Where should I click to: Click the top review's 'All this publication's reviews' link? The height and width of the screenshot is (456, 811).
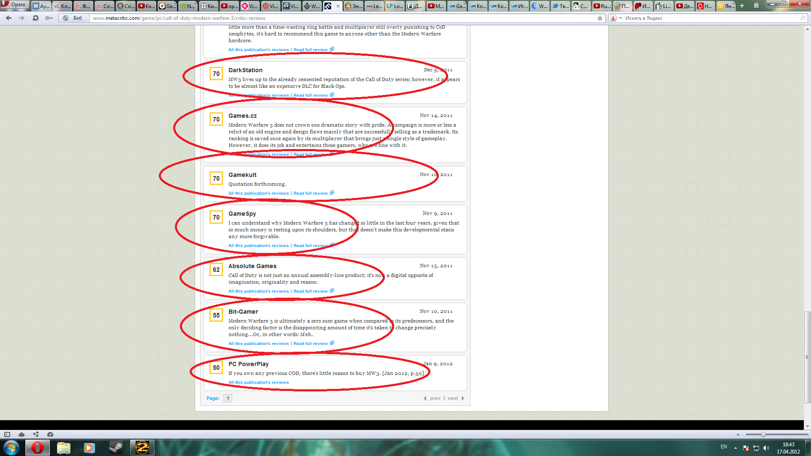click(259, 50)
